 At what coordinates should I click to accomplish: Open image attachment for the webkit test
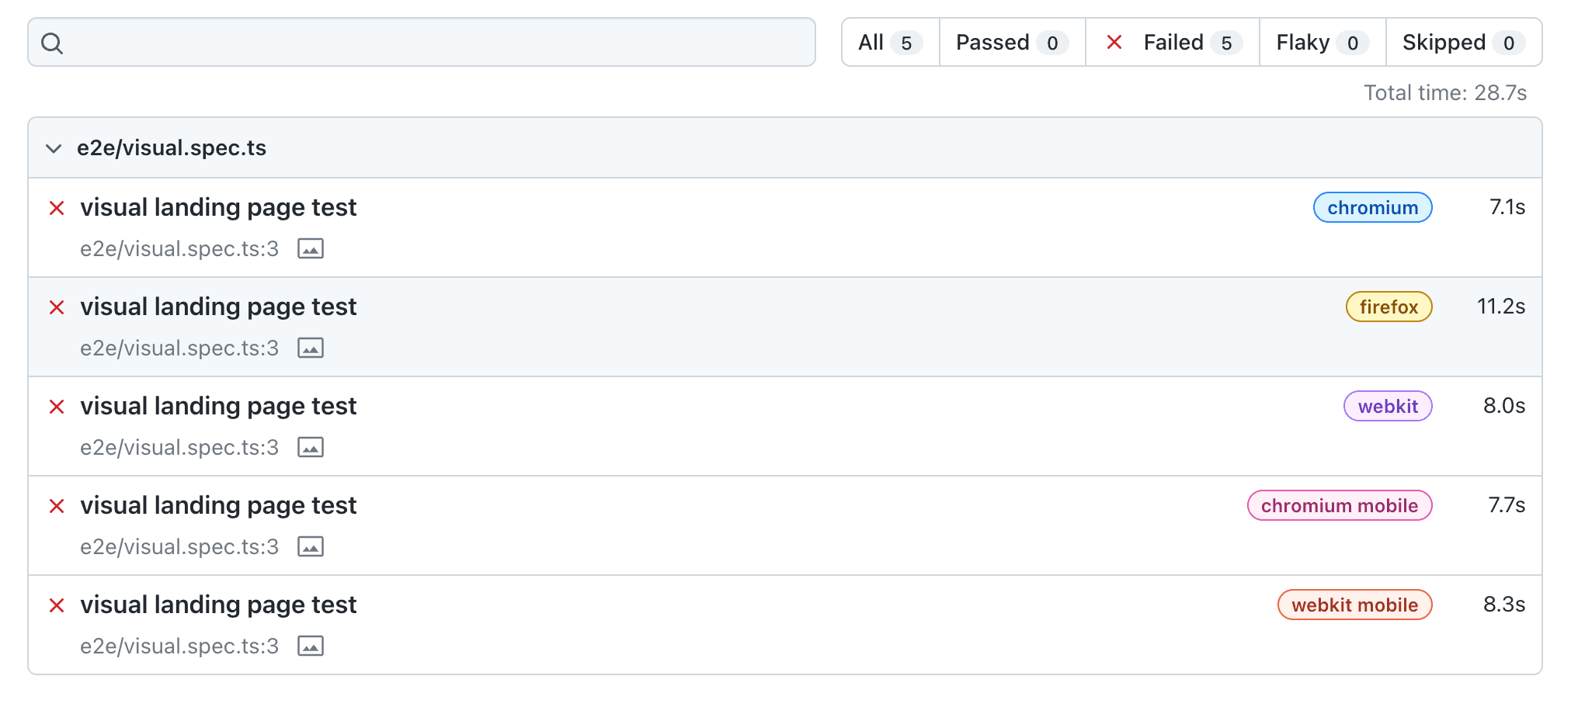tap(311, 448)
